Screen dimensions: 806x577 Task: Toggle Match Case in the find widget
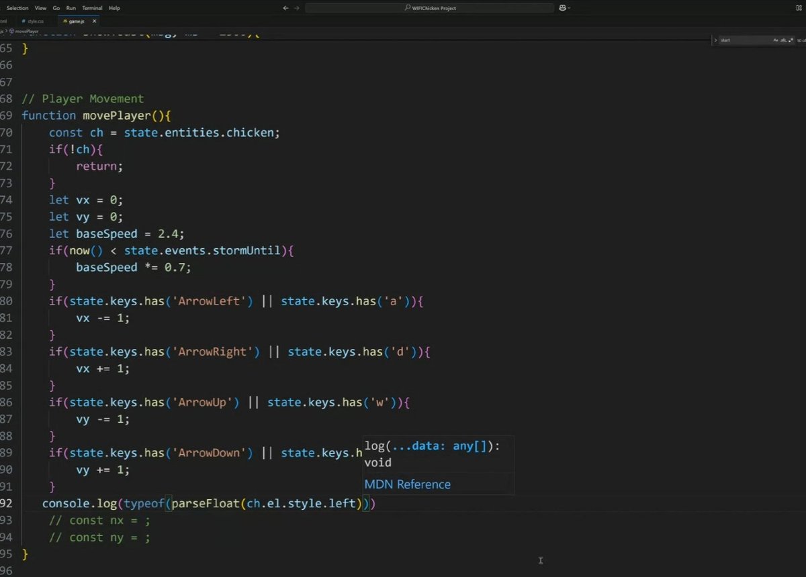(775, 40)
